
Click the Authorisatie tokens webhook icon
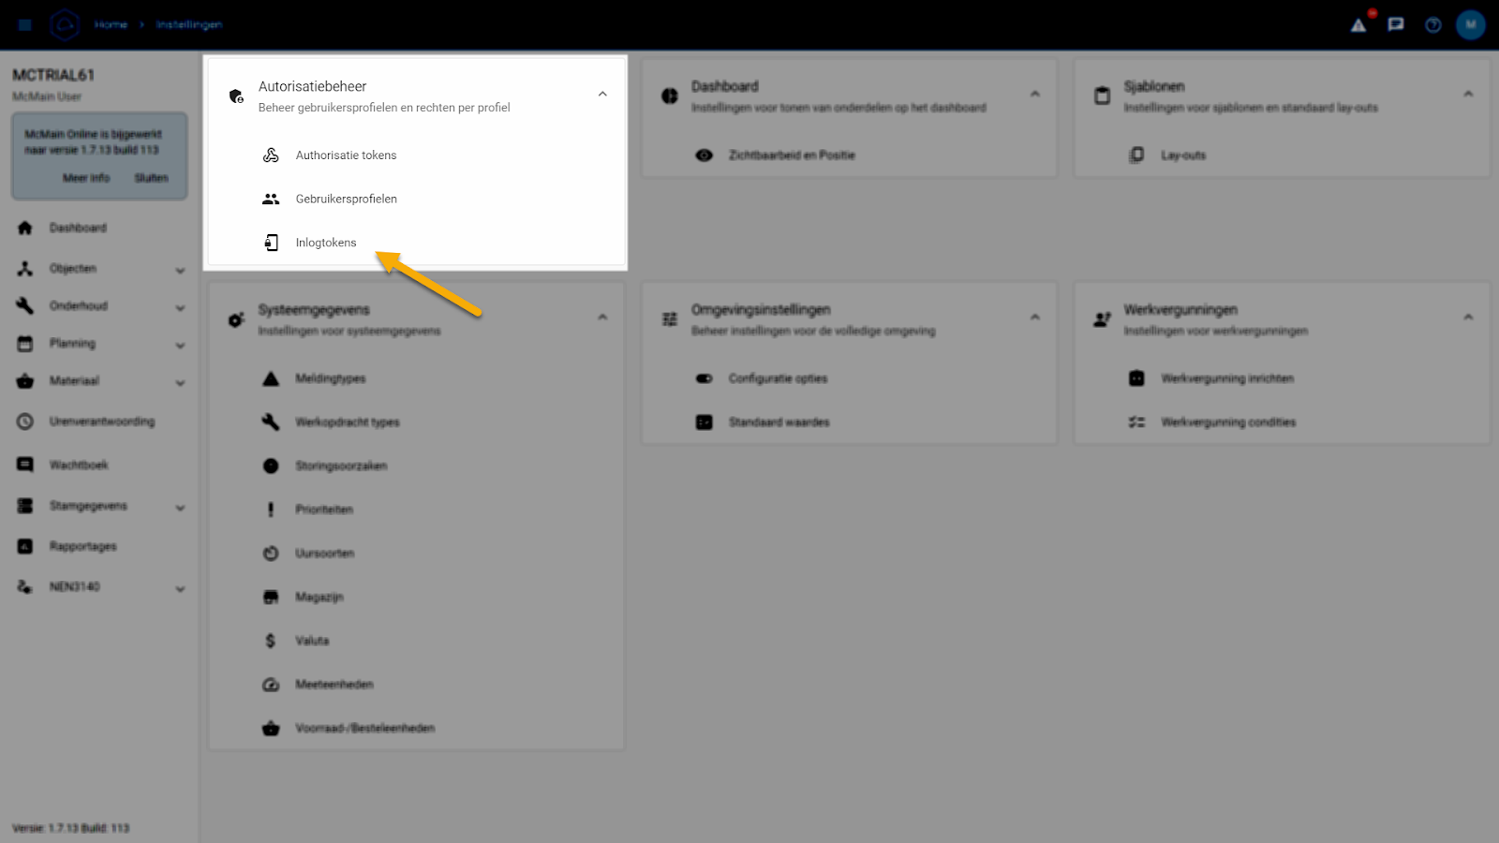pos(271,155)
